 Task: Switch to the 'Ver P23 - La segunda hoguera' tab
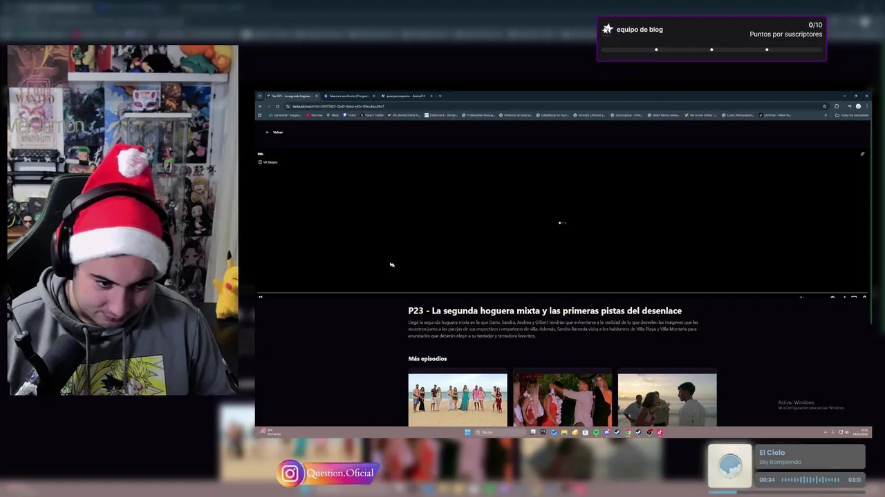point(292,96)
